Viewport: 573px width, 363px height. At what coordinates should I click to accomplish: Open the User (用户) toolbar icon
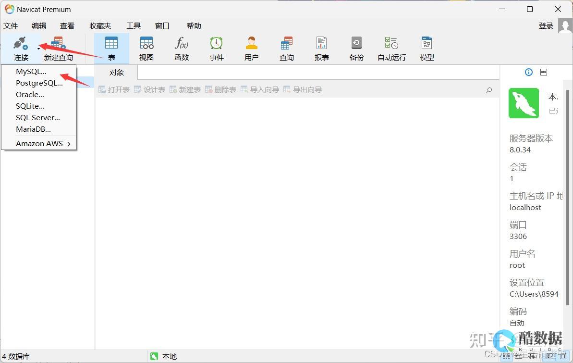coord(251,43)
